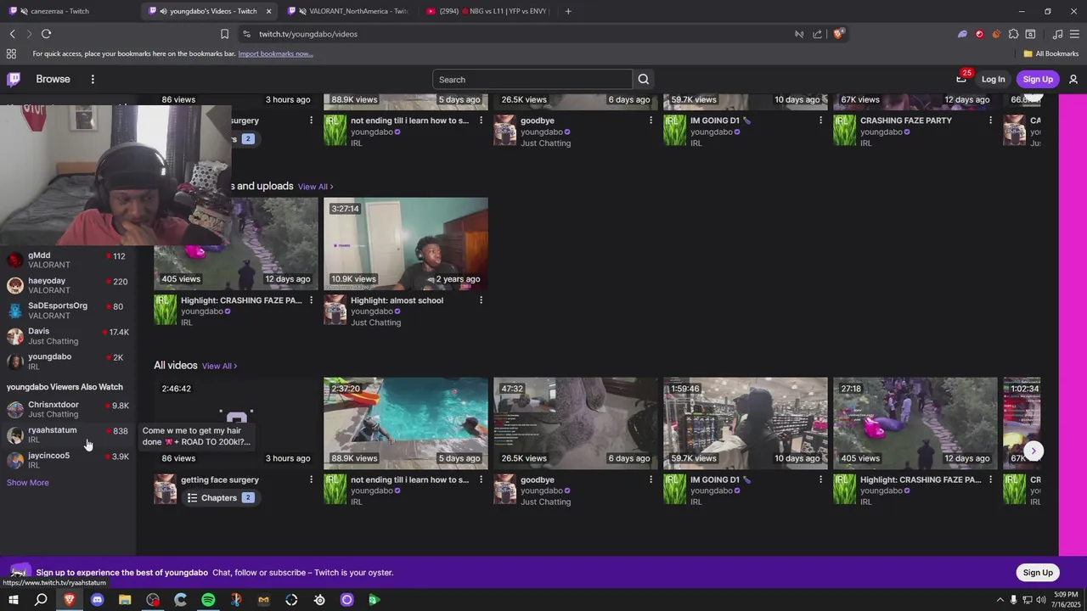Image resolution: width=1087 pixels, height=611 pixels.
Task: Open the user profile icon menu
Action: tap(1073, 79)
